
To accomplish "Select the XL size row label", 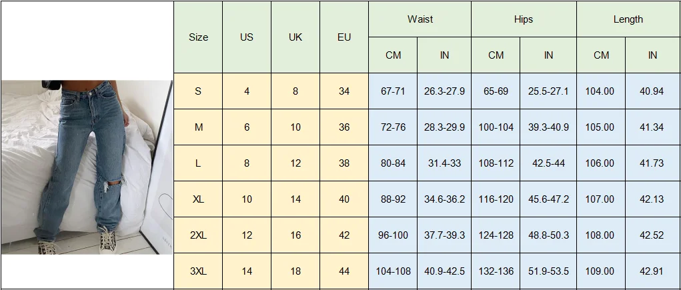I will (x=198, y=199).
